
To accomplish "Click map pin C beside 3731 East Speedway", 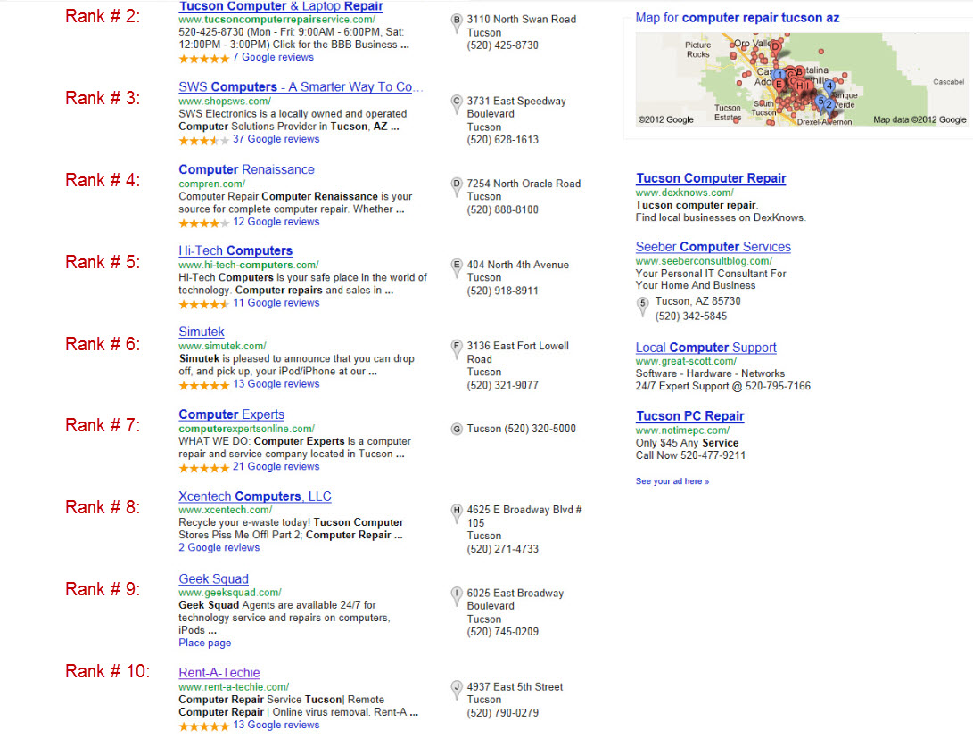I will 457,103.
